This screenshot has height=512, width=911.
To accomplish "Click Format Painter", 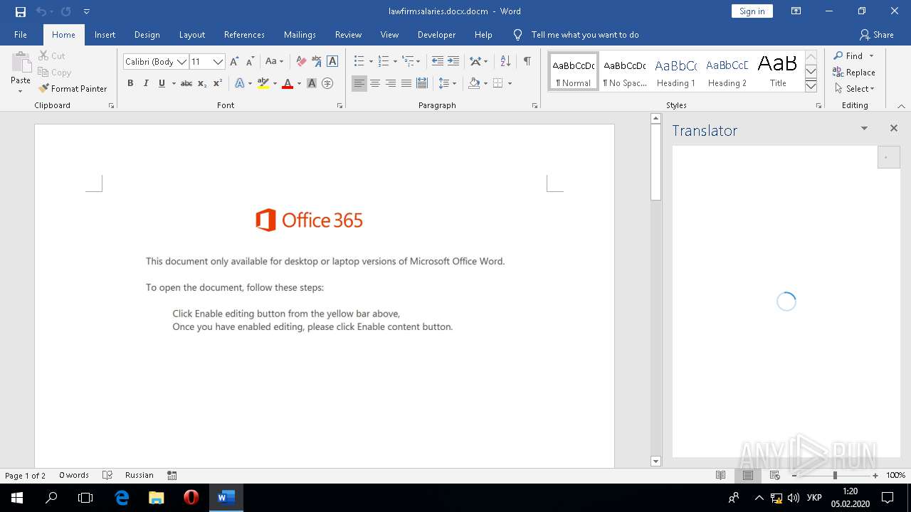I will click(73, 89).
